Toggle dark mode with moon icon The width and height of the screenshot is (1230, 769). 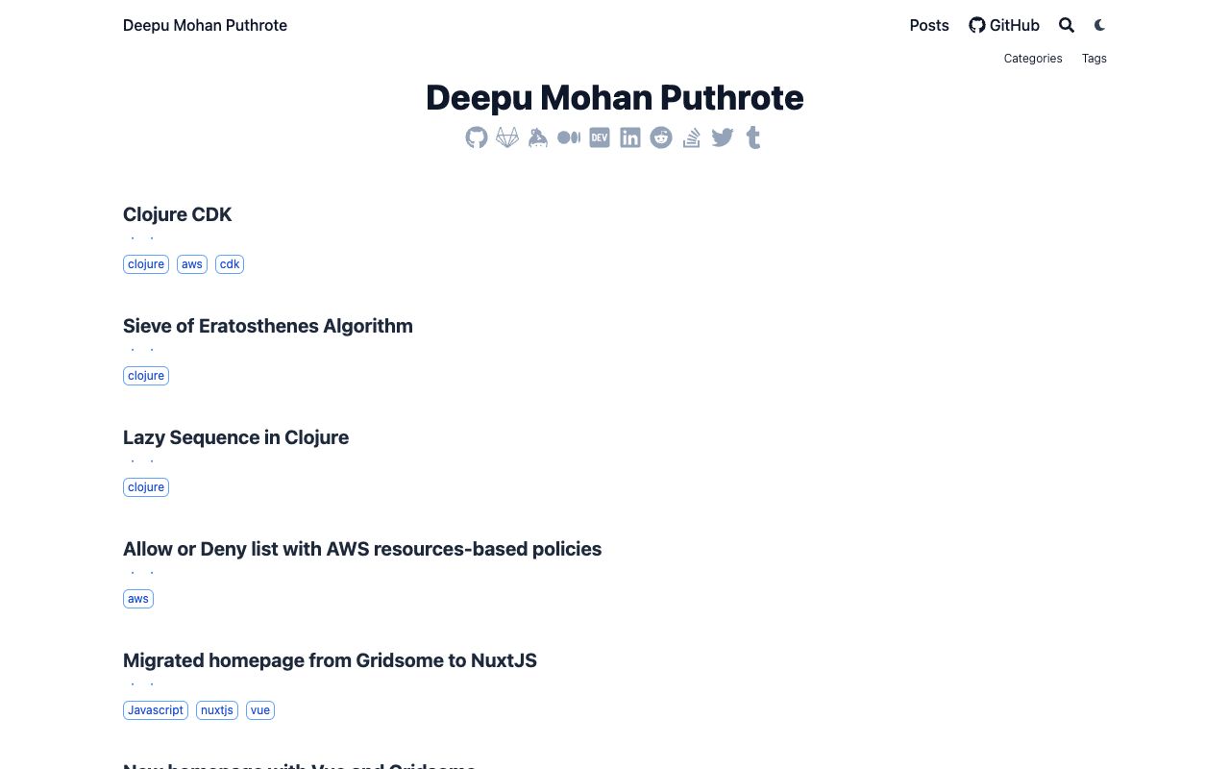click(x=1100, y=25)
